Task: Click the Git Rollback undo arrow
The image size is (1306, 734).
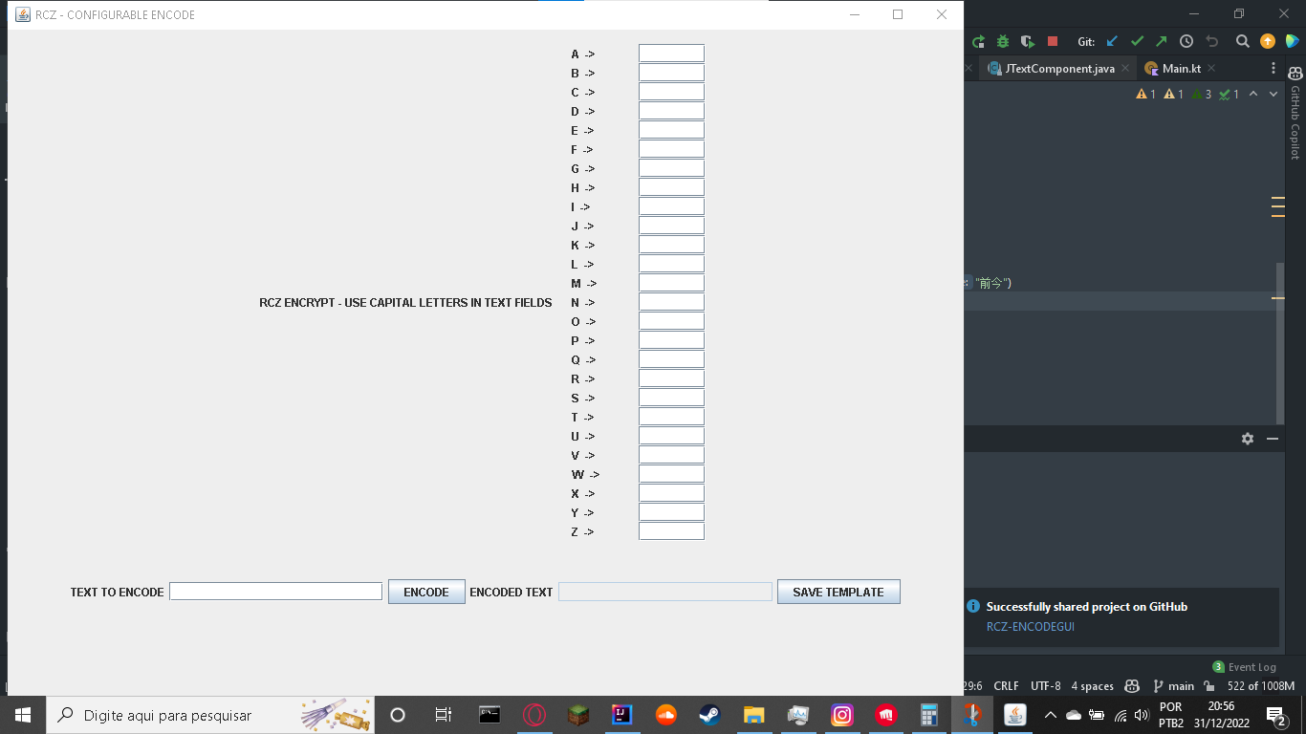Action: click(x=1212, y=41)
